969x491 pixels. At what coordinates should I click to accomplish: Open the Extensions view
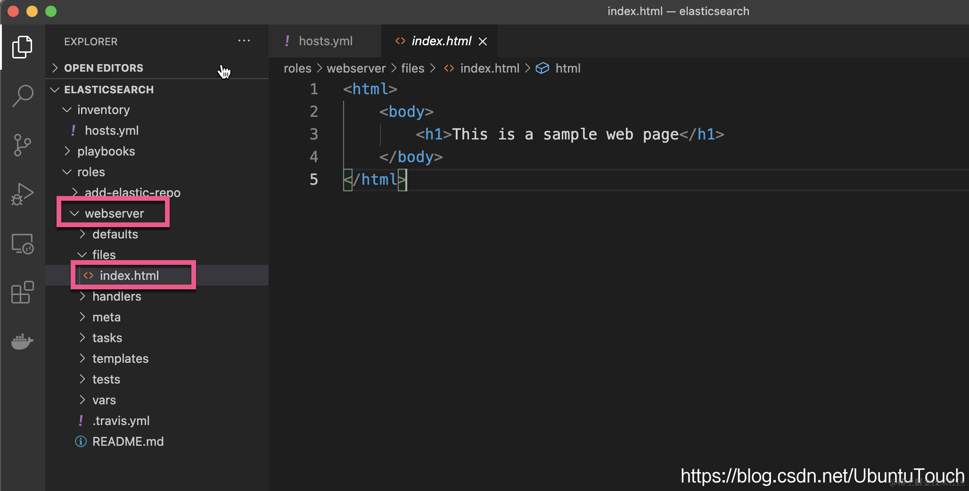click(x=22, y=293)
